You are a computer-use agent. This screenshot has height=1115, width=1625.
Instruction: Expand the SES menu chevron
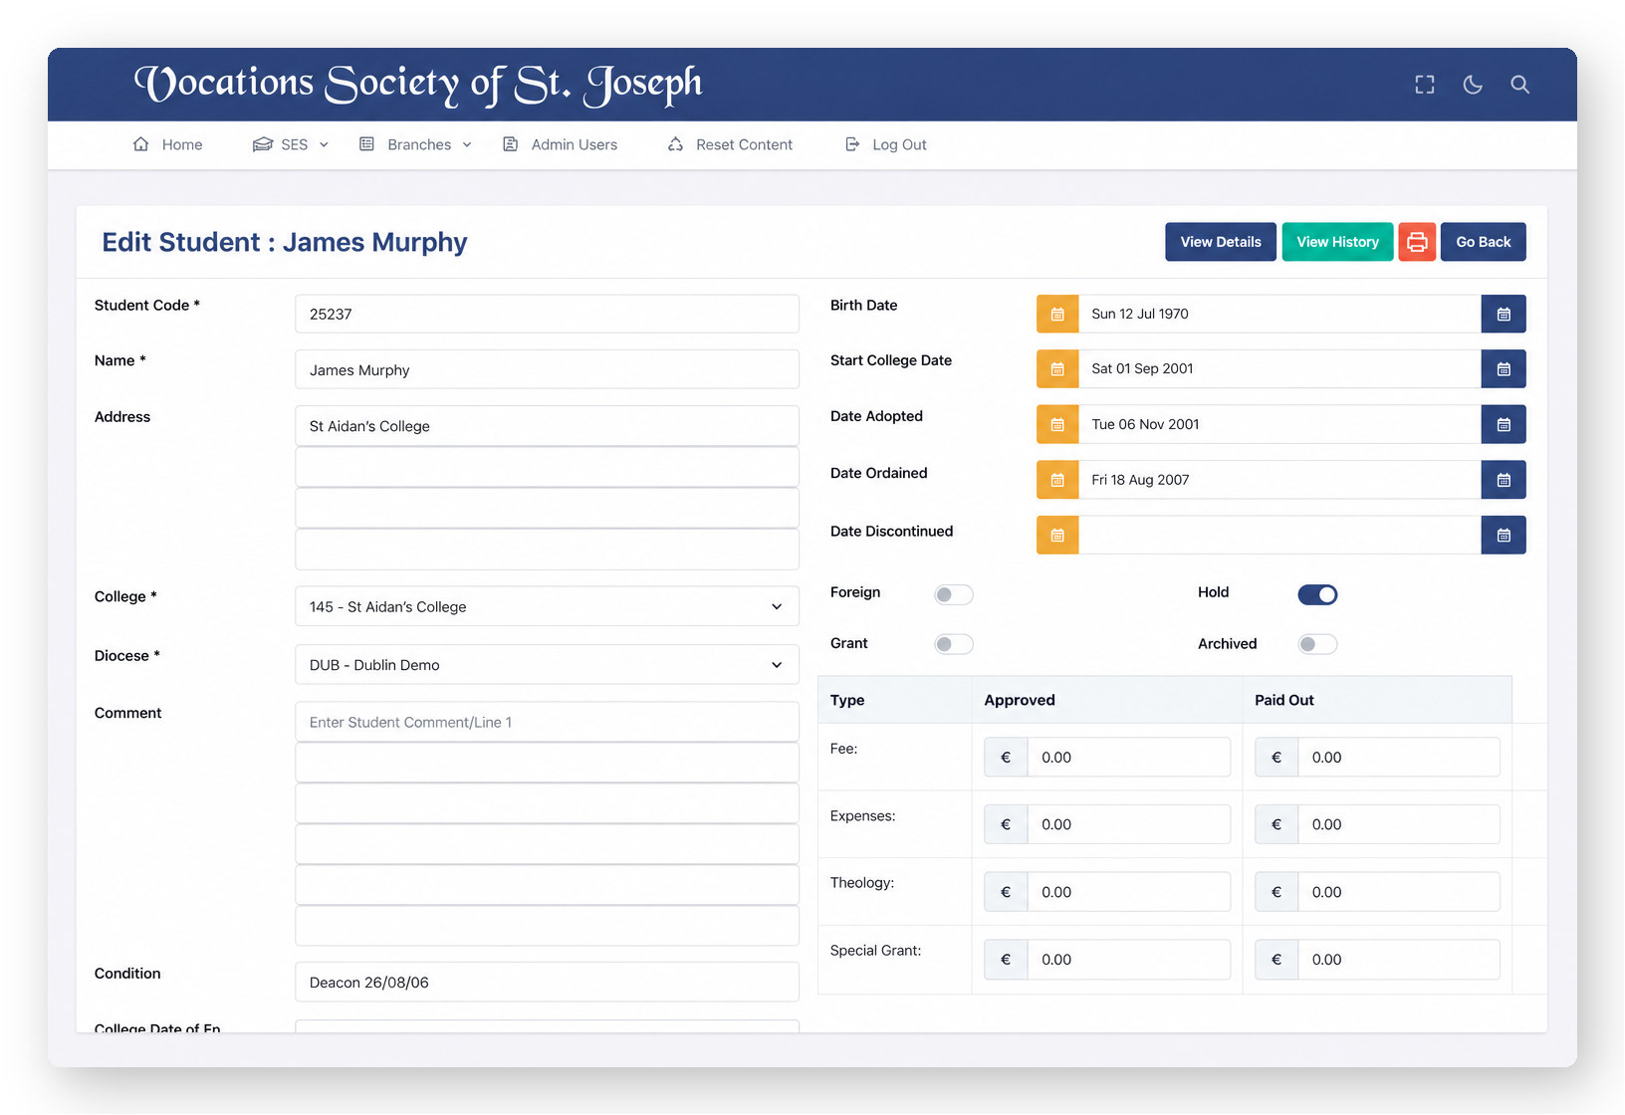point(324,145)
